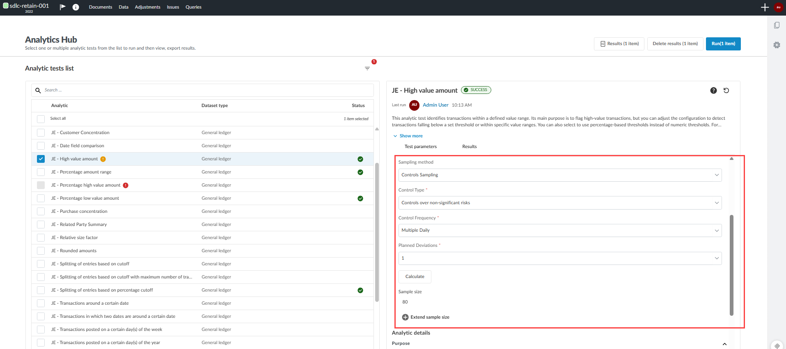Click warning icon beside JE - High value amount
Viewport: 786px width, 349px height.
(103, 159)
